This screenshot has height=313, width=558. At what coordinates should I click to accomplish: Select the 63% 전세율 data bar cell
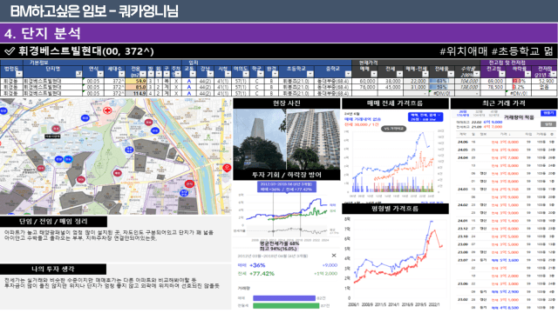pyautogui.click(x=441, y=81)
